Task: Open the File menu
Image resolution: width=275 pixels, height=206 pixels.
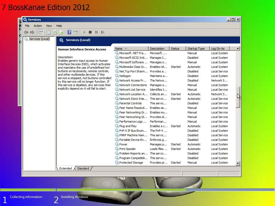Action: pyautogui.click(x=27, y=26)
